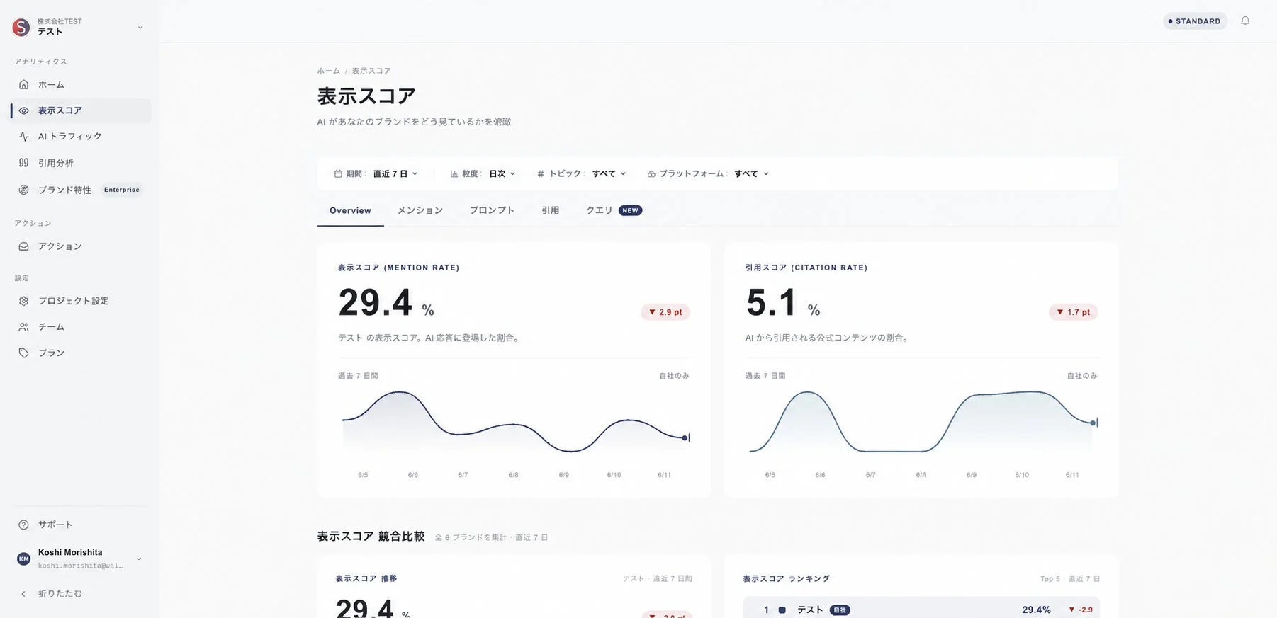Viewport: 1277px width, 618px height.
Task: Click the bar chart icon beside 粒度
Action: pyautogui.click(x=454, y=173)
